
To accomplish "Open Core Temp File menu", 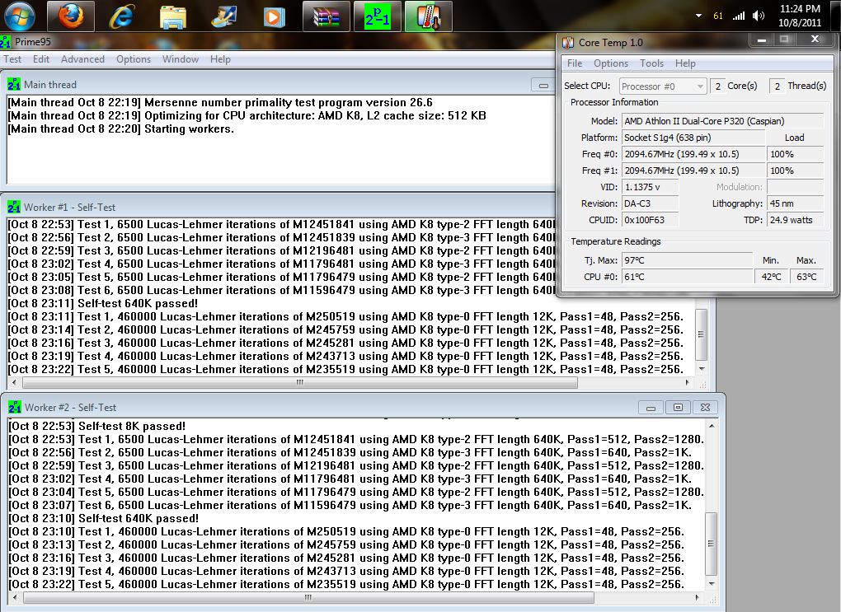I will point(575,63).
